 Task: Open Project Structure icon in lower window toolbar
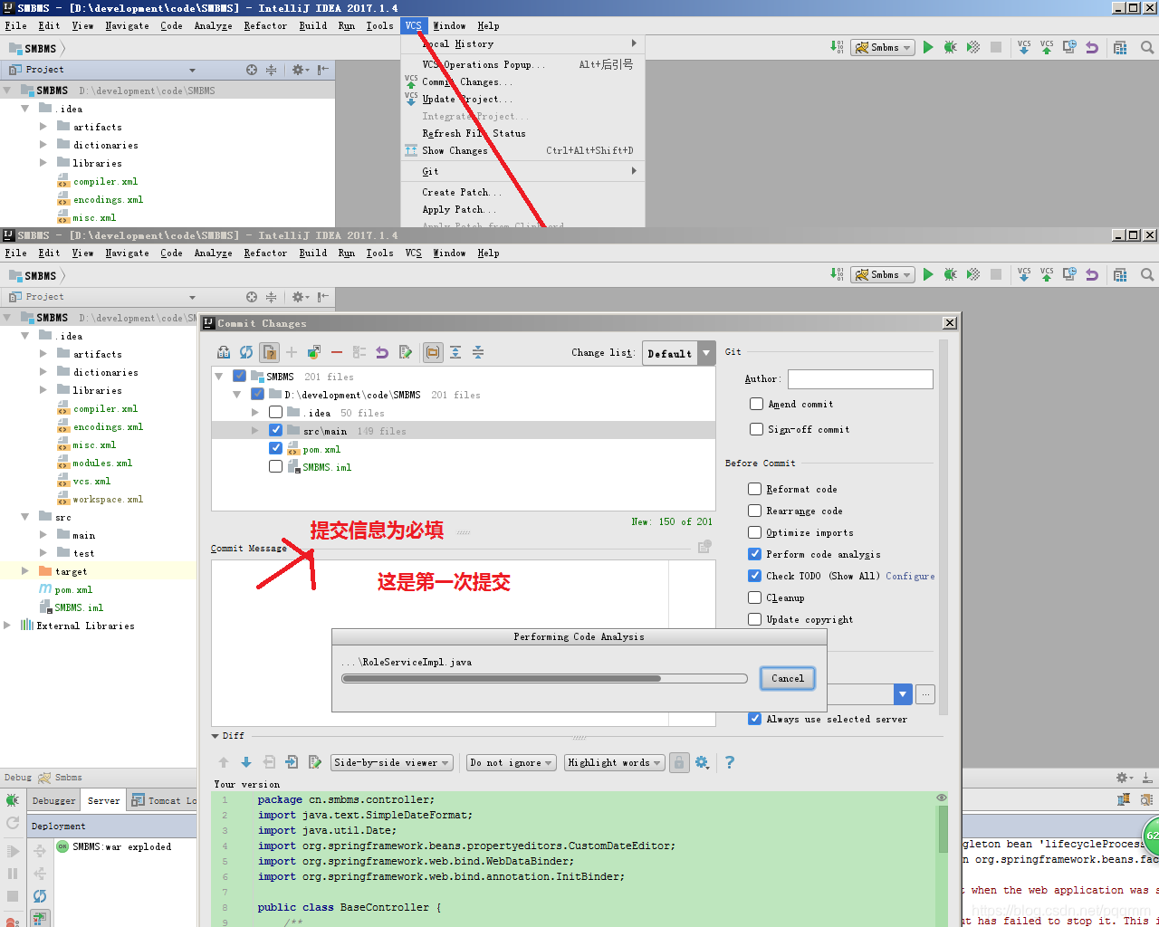pos(1120,274)
